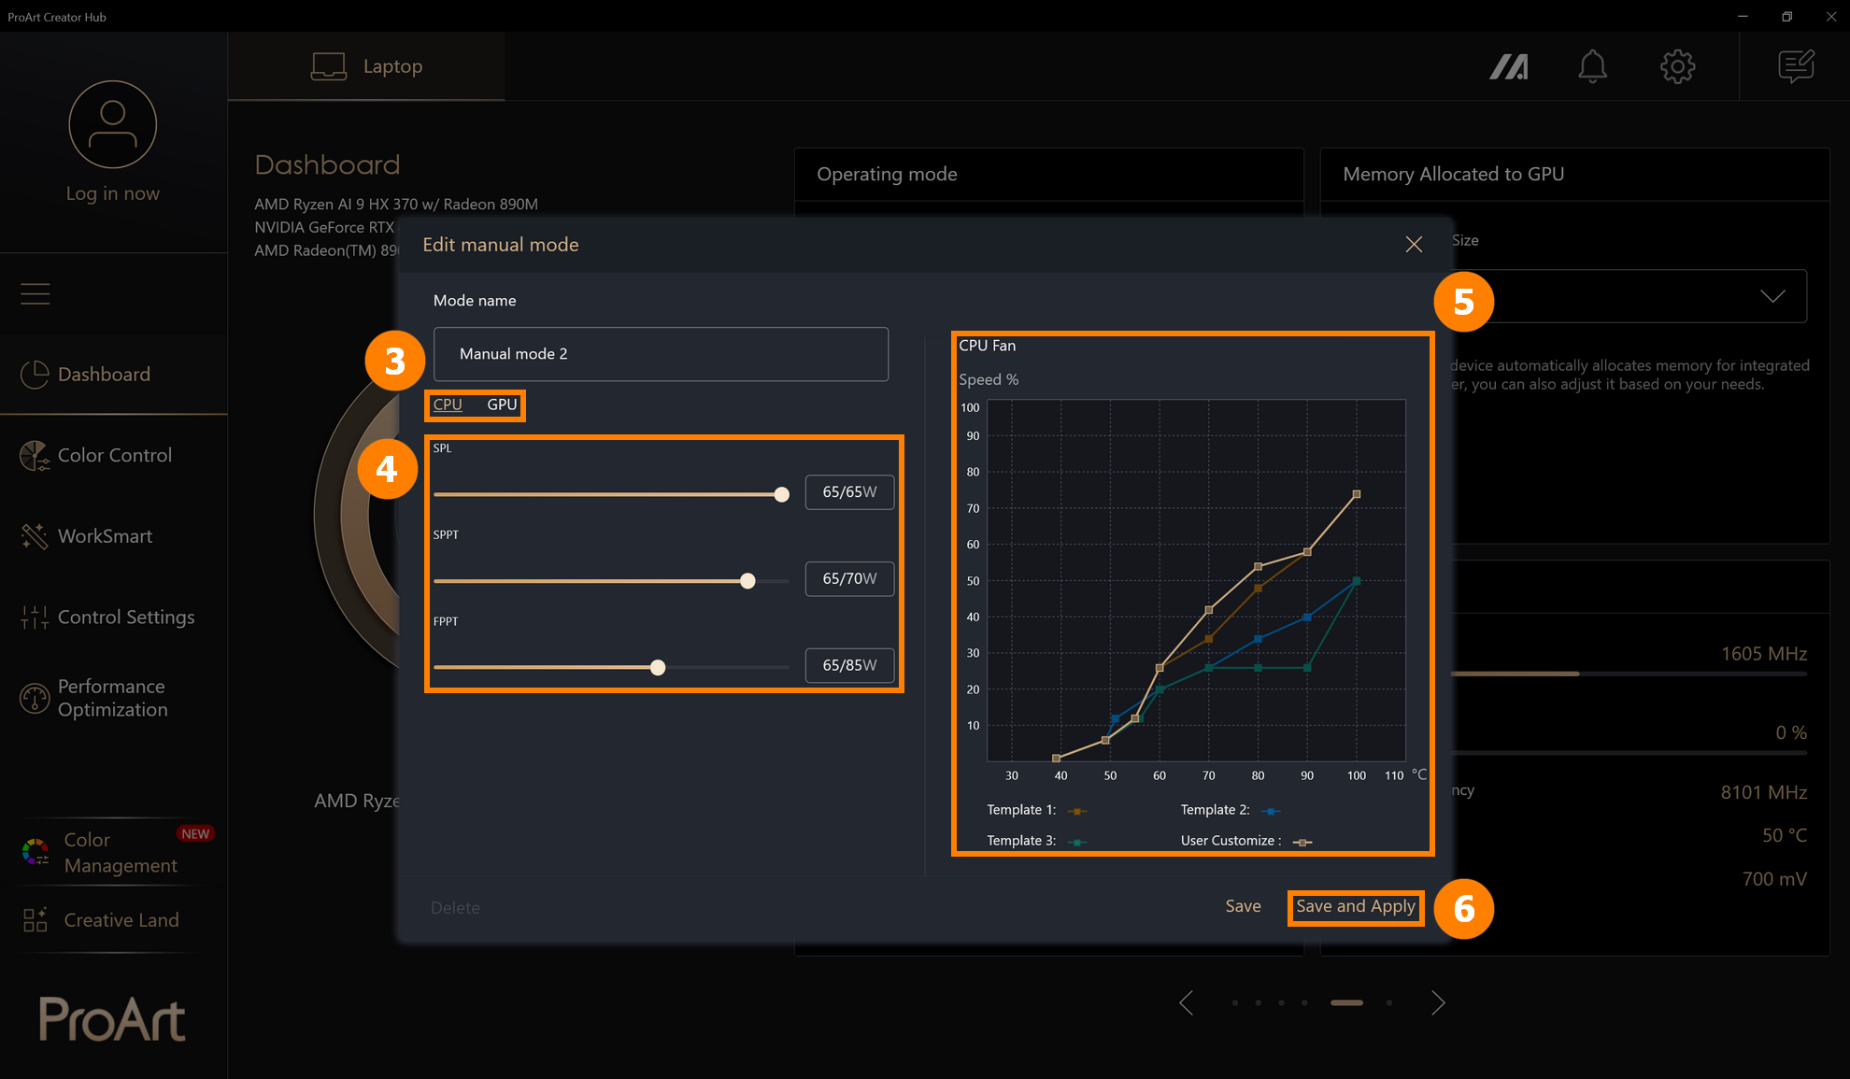
Task: Click the SPL slider handle
Action: coord(782,494)
